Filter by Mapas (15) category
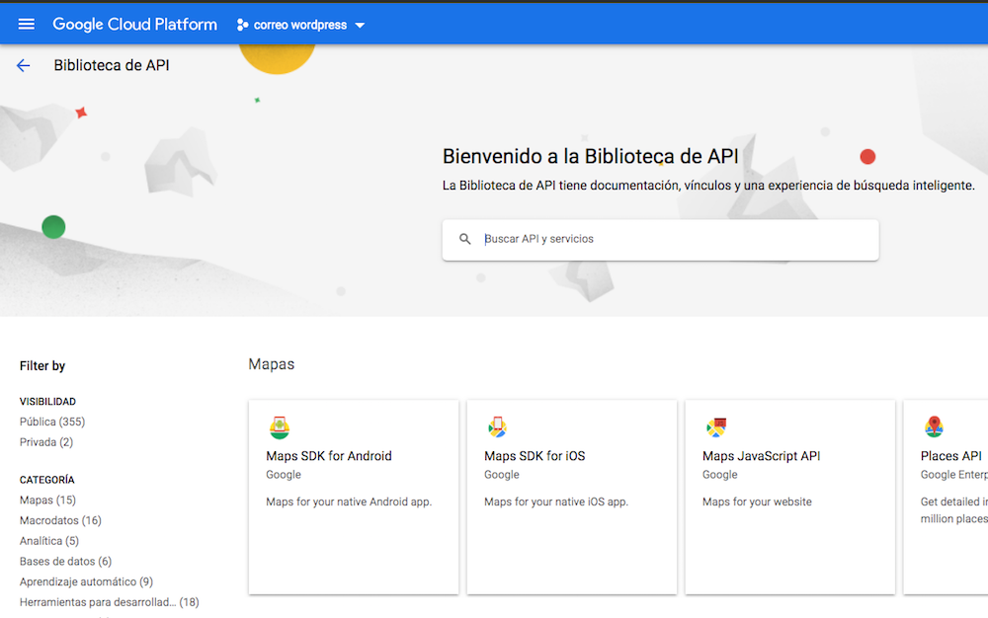This screenshot has width=988, height=618. pyautogui.click(x=47, y=501)
